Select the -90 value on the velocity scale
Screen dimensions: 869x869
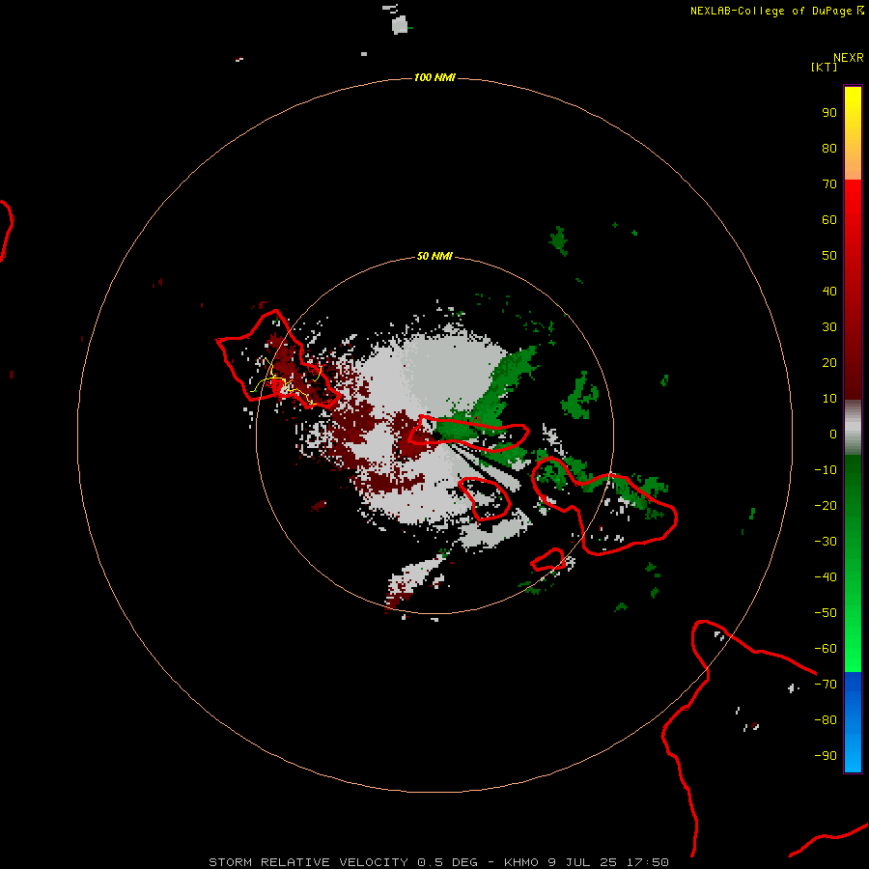826,756
